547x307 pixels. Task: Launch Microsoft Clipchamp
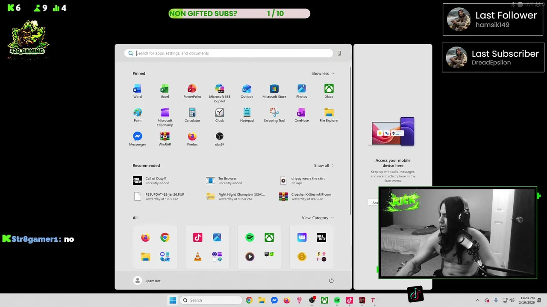point(165,117)
